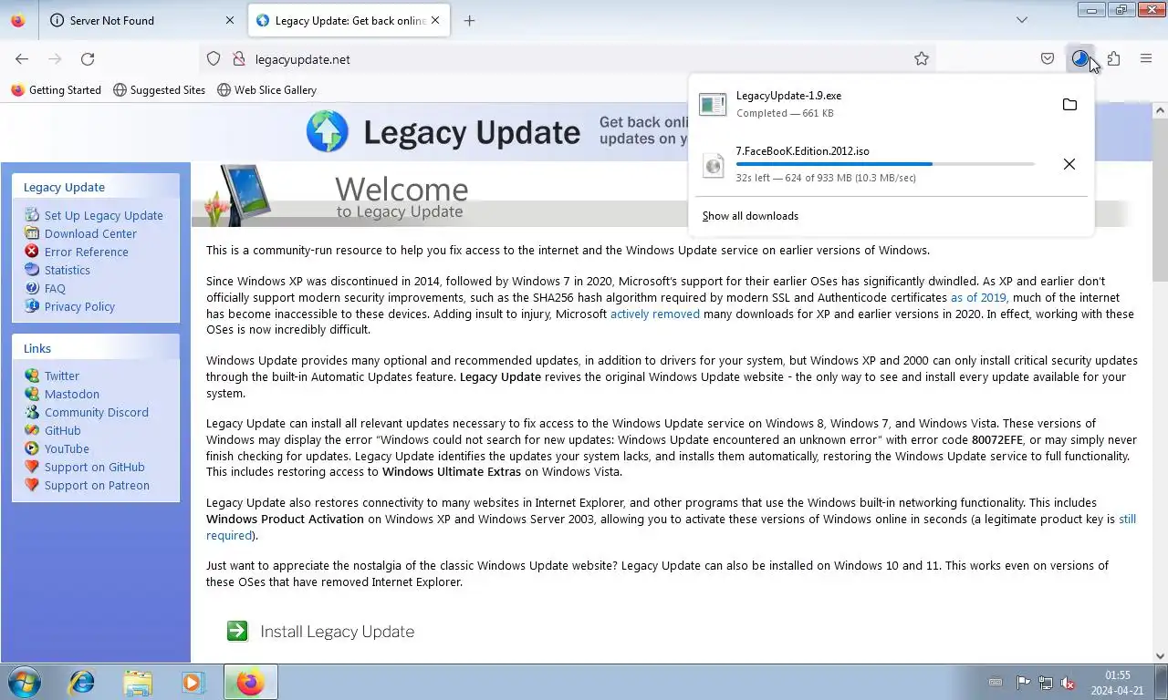Viewport: 1168px width, 700px height.
Task: Open the Community Discord link
Action: (97, 412)
